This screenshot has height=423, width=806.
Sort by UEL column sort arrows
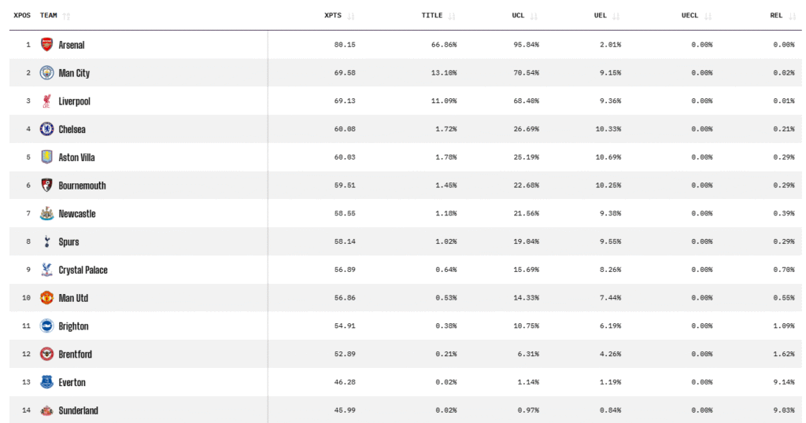tap(616, 16)
